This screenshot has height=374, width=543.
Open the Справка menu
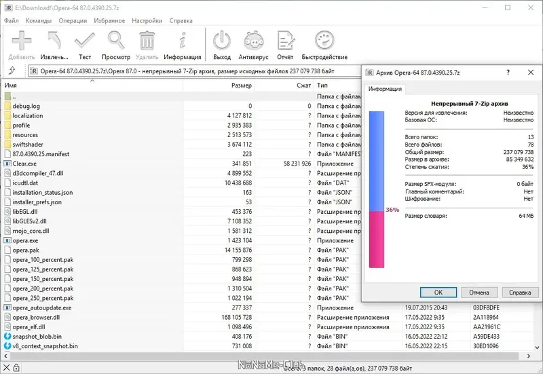pos(181,21)
